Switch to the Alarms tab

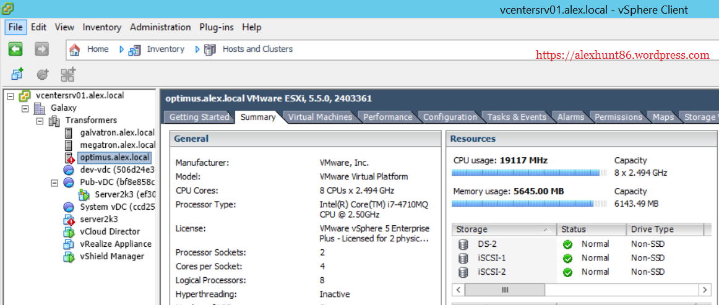tap(571, 117)
